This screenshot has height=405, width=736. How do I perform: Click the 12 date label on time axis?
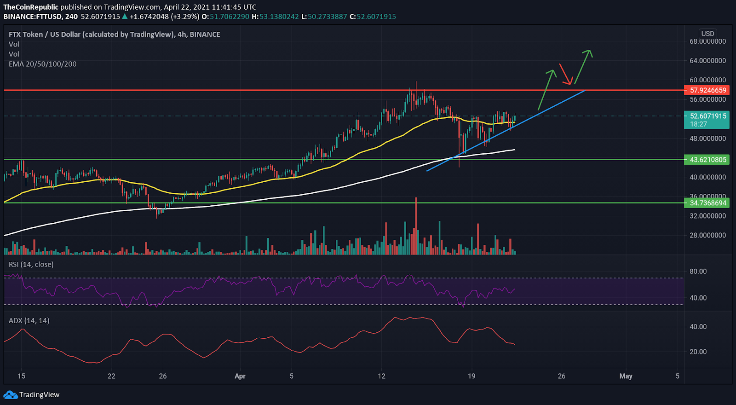click(381, 376)
